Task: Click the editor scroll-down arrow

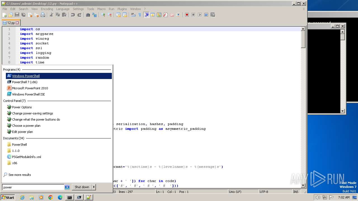Action: [303, 185]
